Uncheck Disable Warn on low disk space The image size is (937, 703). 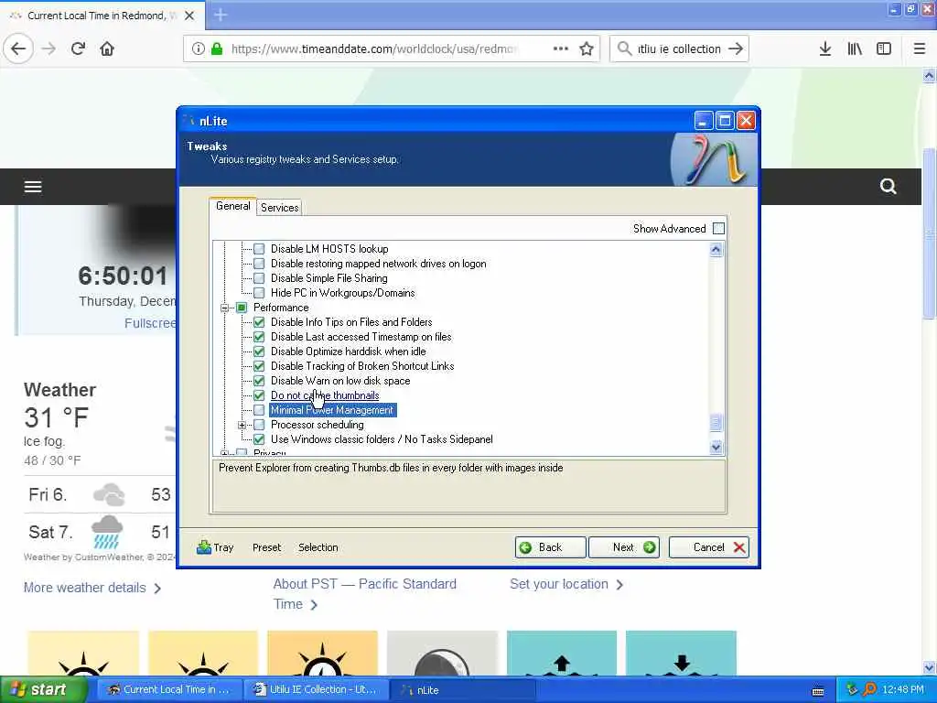pyautogui.click(x=259, y=381)
